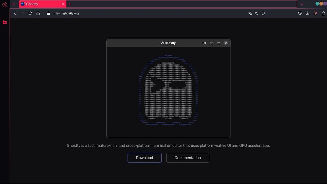This screenshot has height=184, width=327.
Task: Select the Ghostty browser tab
Action: coord(41,4)
